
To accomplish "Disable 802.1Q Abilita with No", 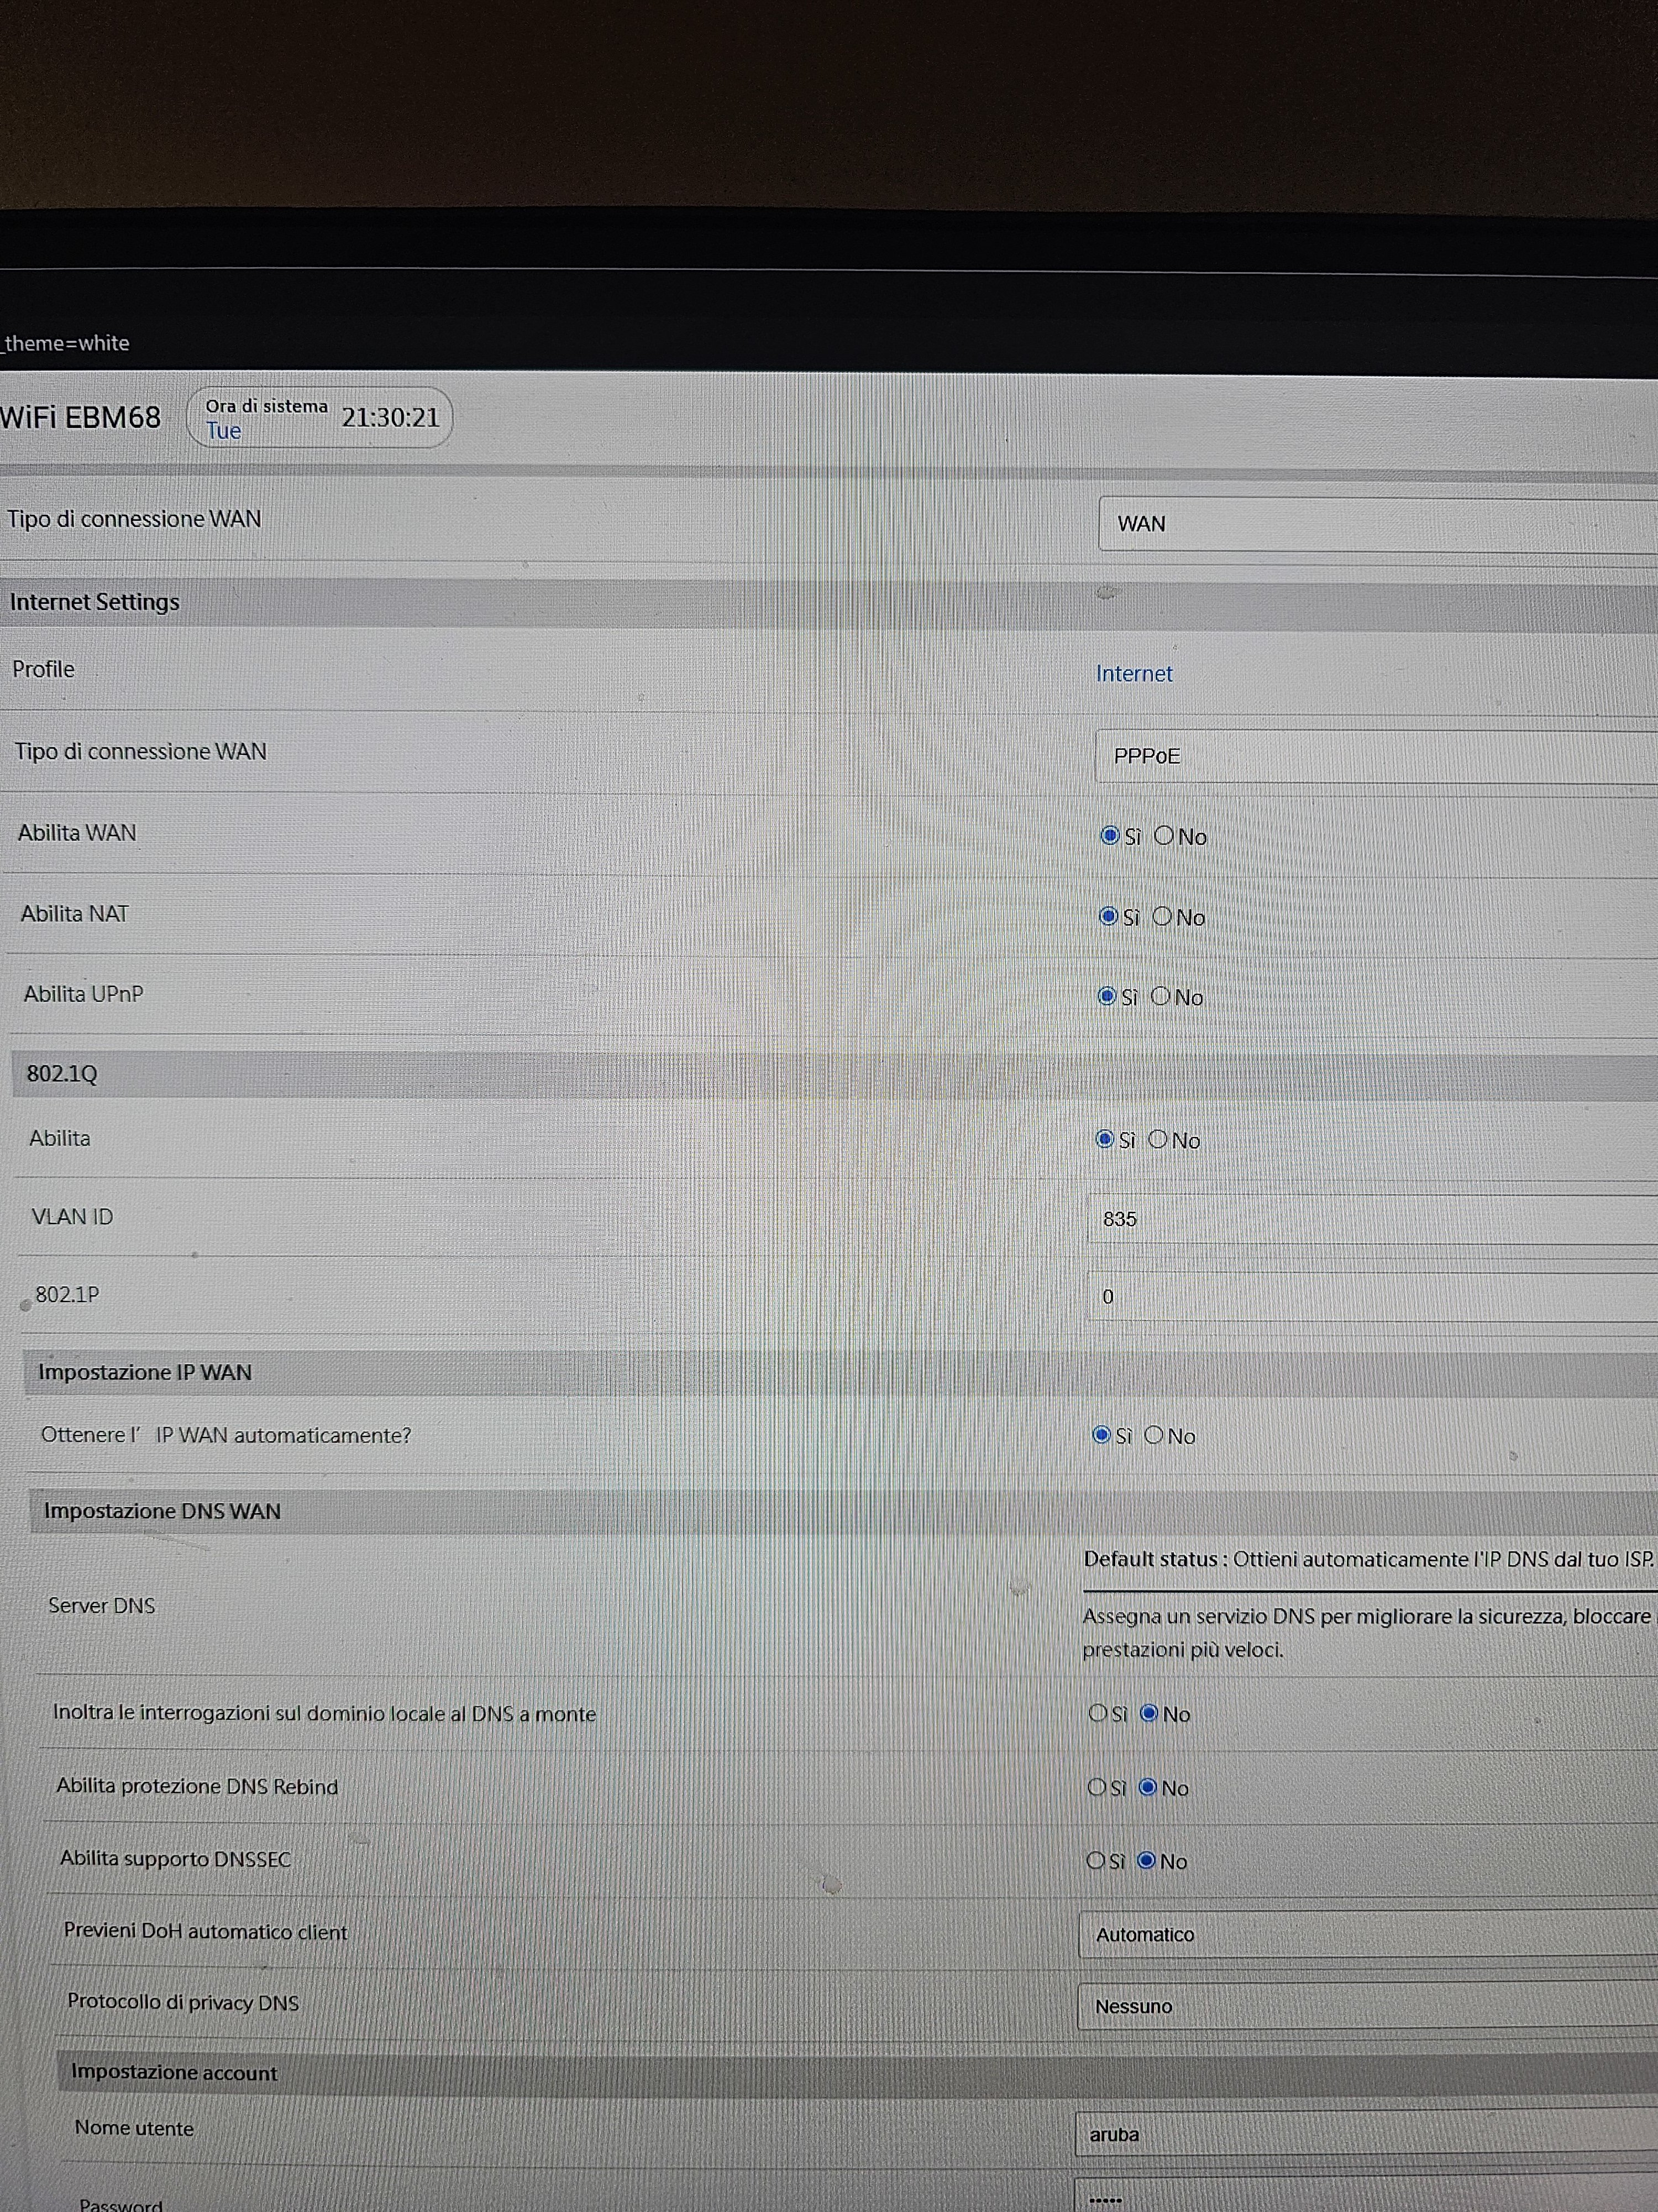I will click(1158, 1139).
